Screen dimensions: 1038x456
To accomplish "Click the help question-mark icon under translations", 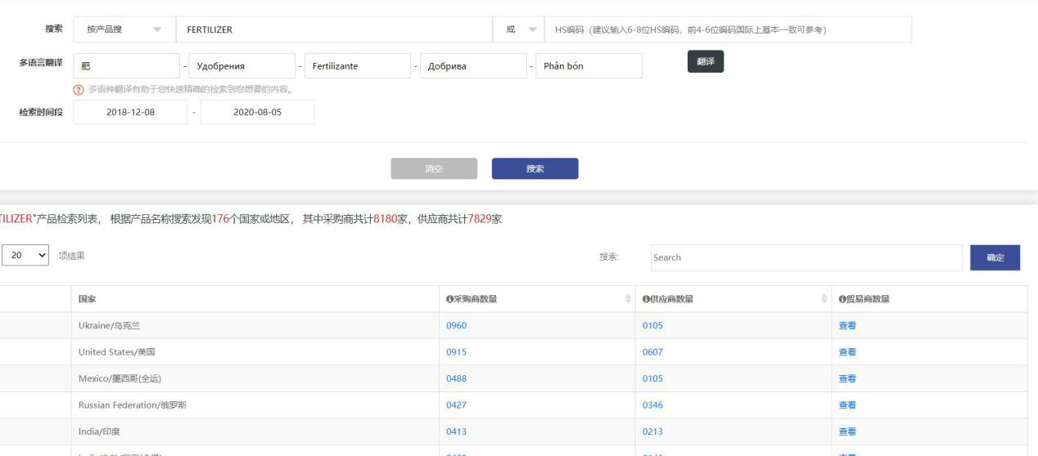I will click(79, 89).
